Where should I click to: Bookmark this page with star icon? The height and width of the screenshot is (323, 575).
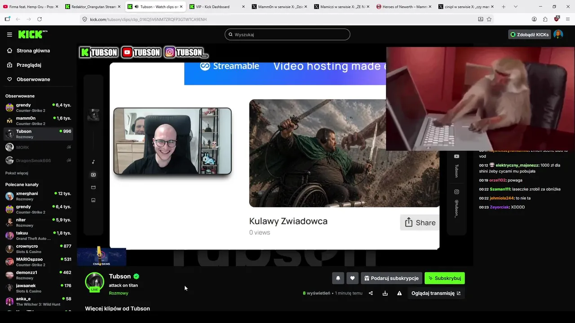coord(489,19)
